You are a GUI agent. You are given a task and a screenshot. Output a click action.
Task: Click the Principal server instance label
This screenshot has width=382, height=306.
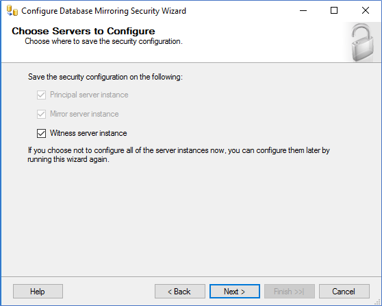89,95
